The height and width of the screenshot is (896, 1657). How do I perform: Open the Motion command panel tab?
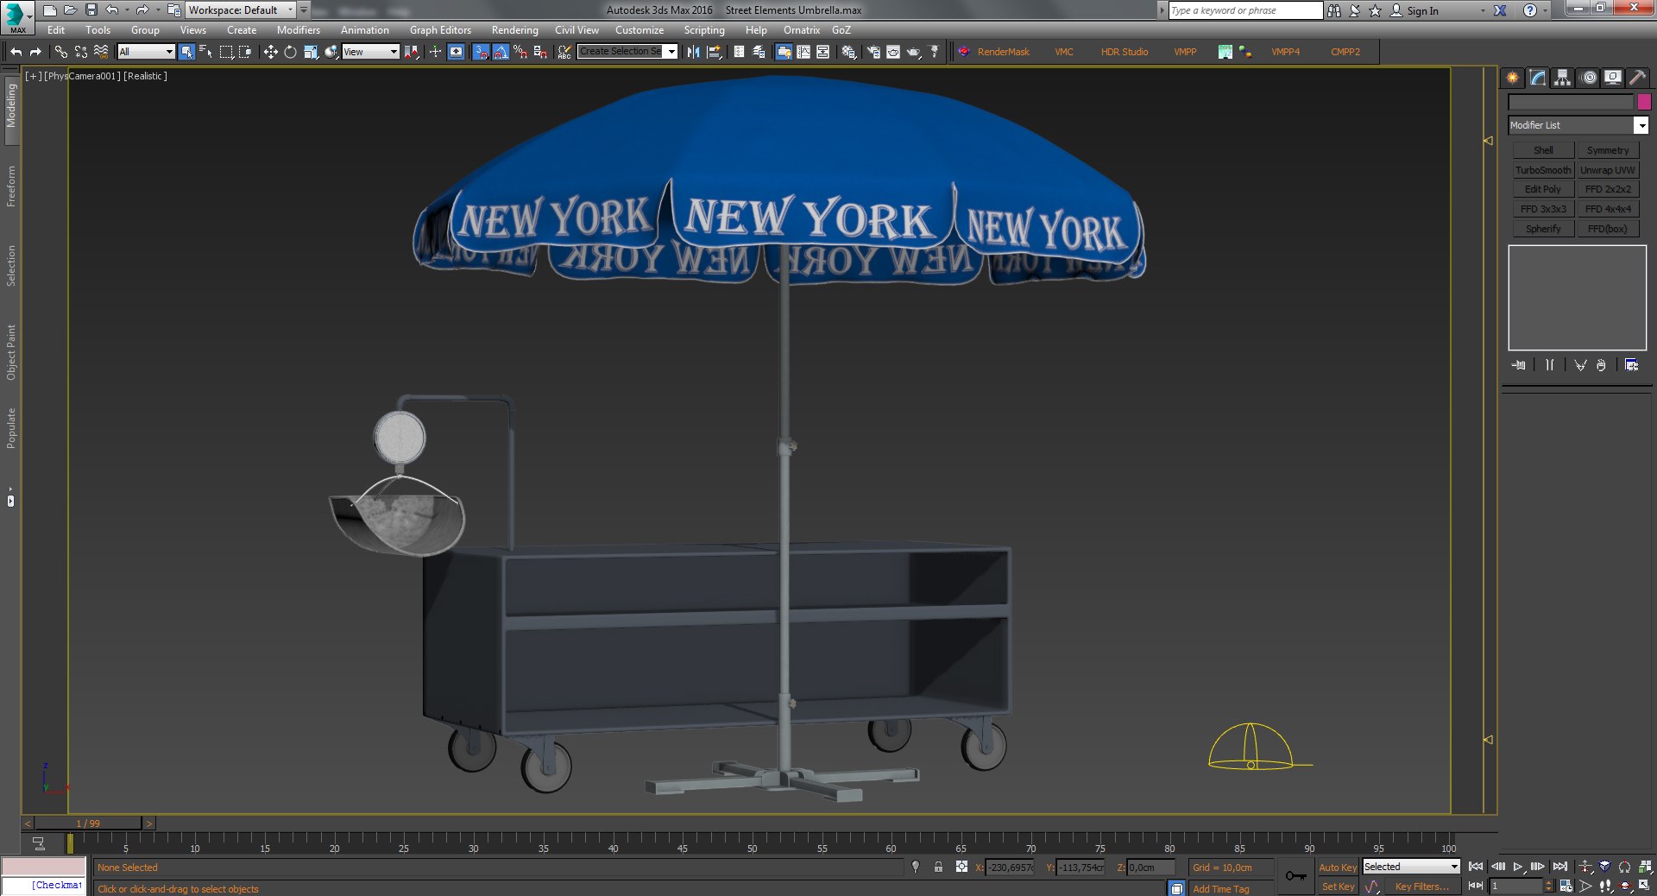(1589, 78)
